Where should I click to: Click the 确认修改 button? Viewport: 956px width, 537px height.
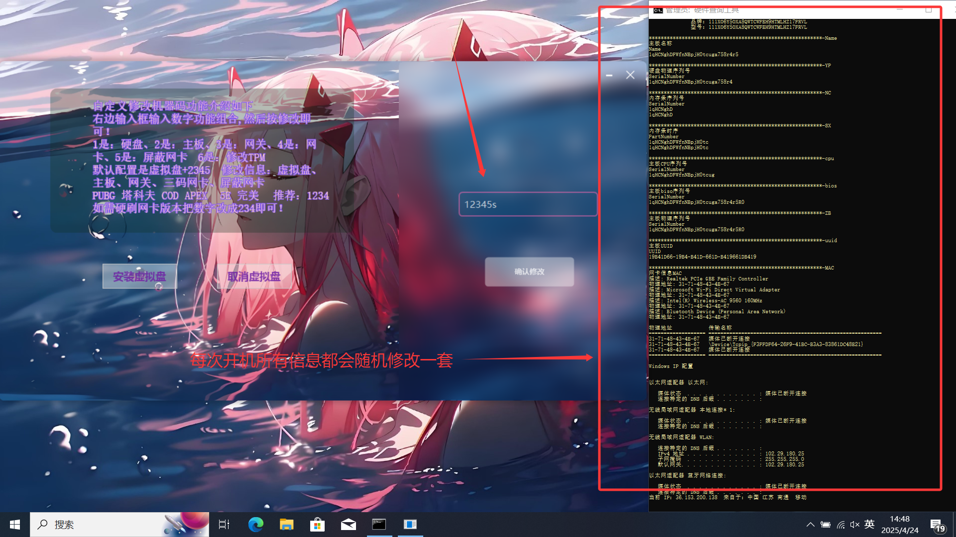(x=529, y=271)
